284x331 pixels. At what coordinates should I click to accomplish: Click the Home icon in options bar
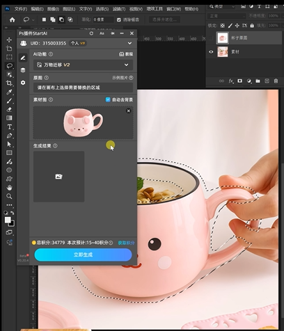pos(13,20)
